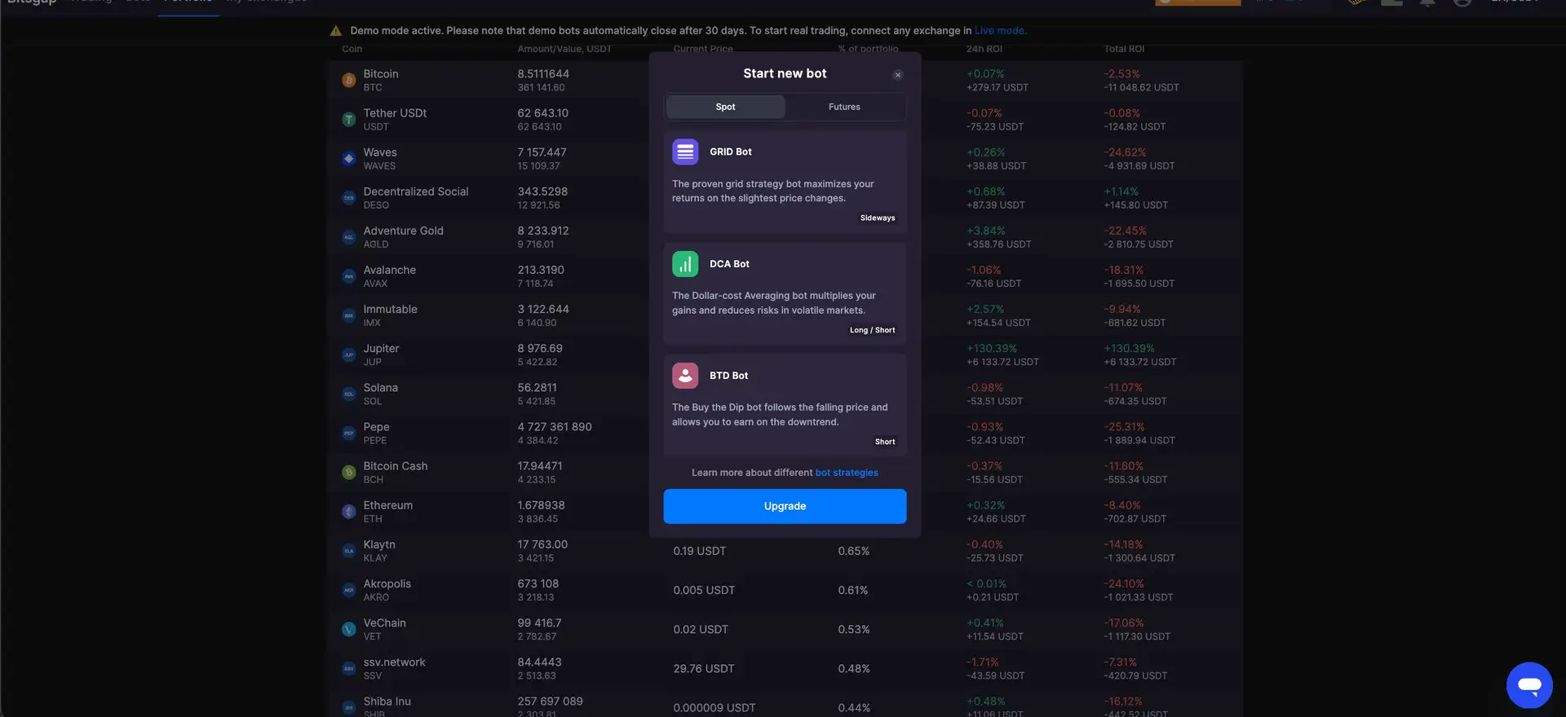Viewport: 1566px width, 717px height.
Task: Open the bot strategies link
Action: tap(847, 473)
